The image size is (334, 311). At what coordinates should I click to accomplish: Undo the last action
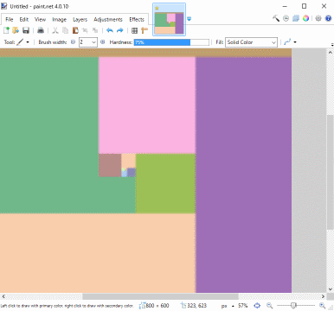point(110,30)
